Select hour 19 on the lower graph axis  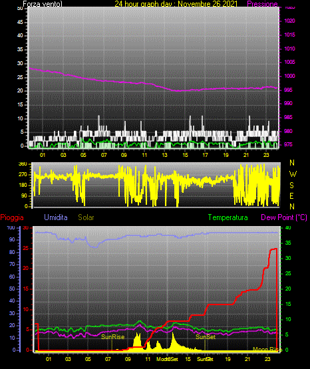[x=228, y=359]
